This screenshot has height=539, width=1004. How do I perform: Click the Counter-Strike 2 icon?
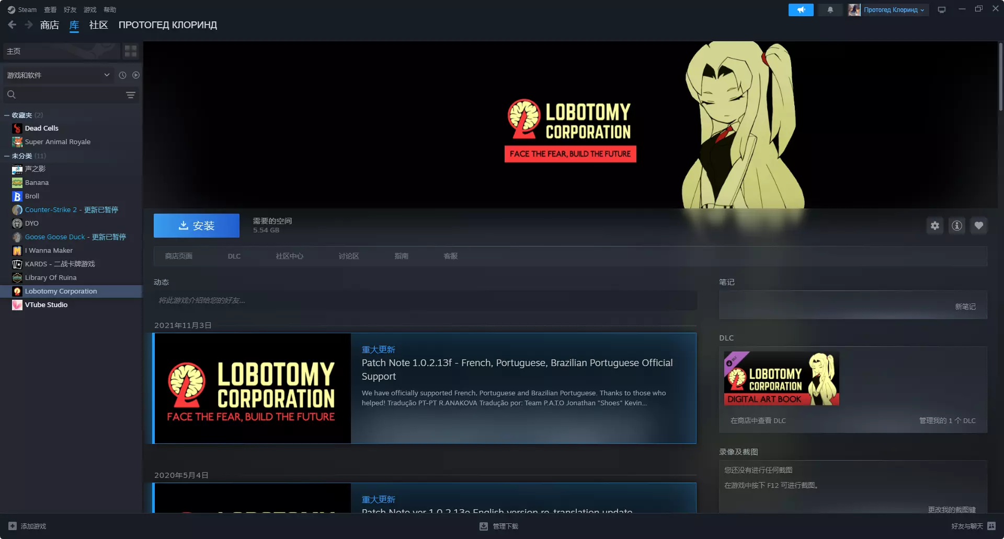17,210
